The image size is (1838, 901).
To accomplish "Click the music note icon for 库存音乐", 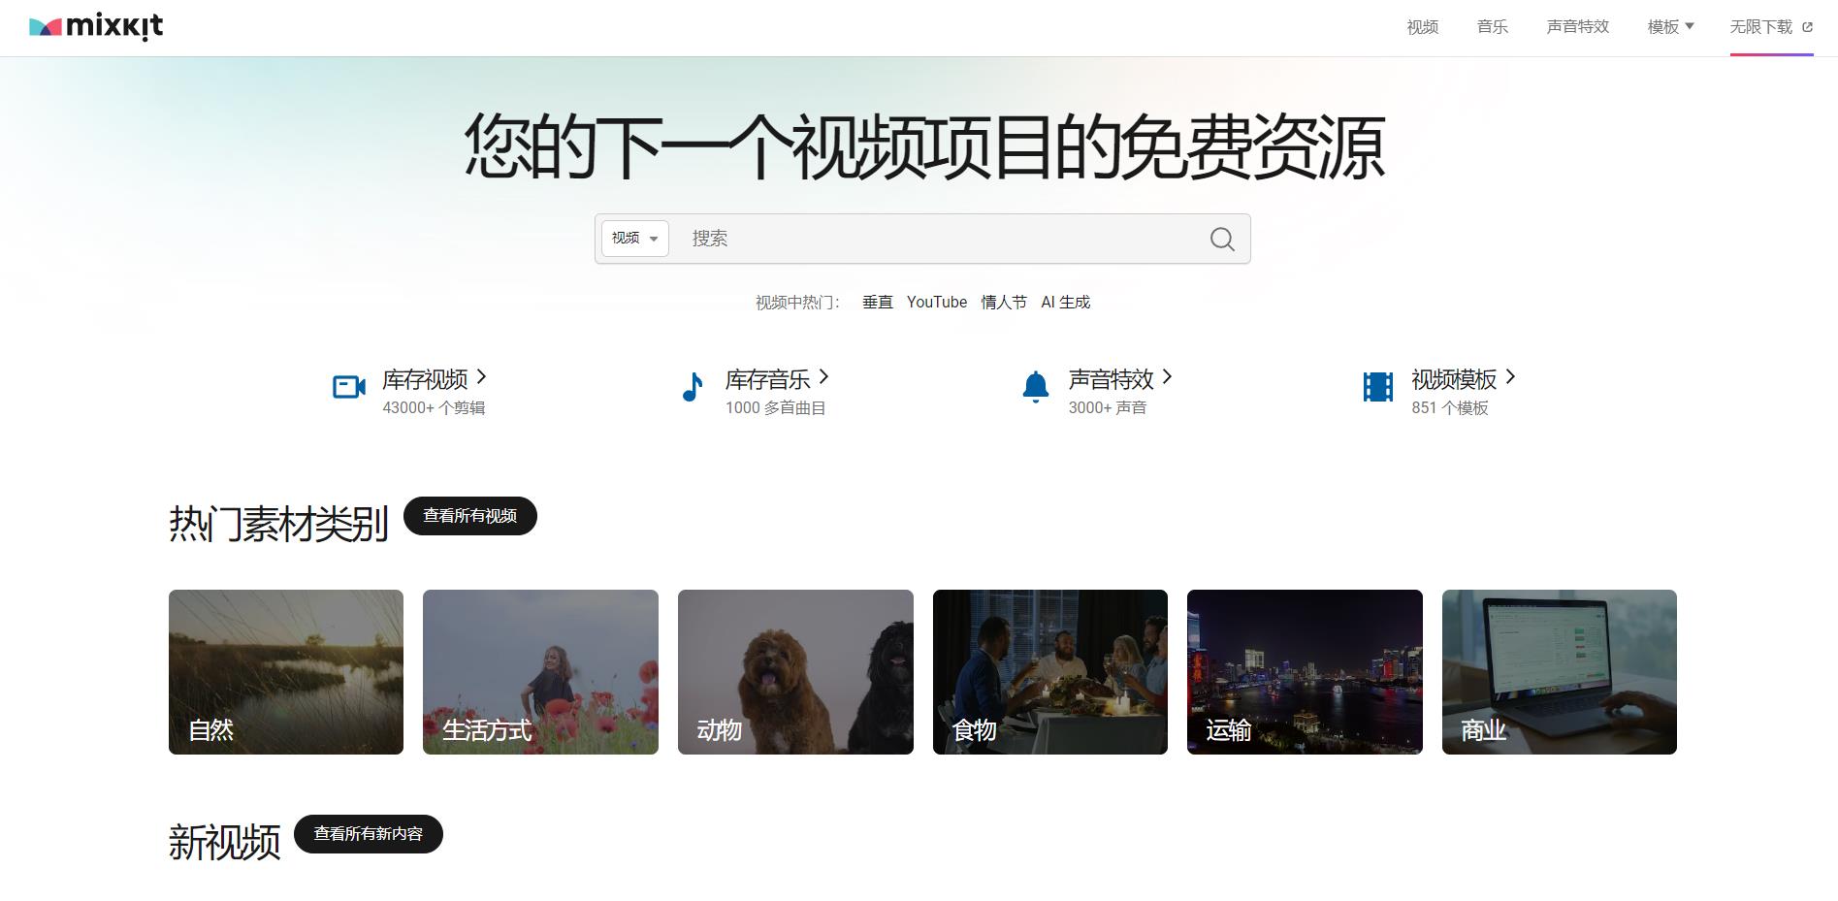I will (692, 388).
